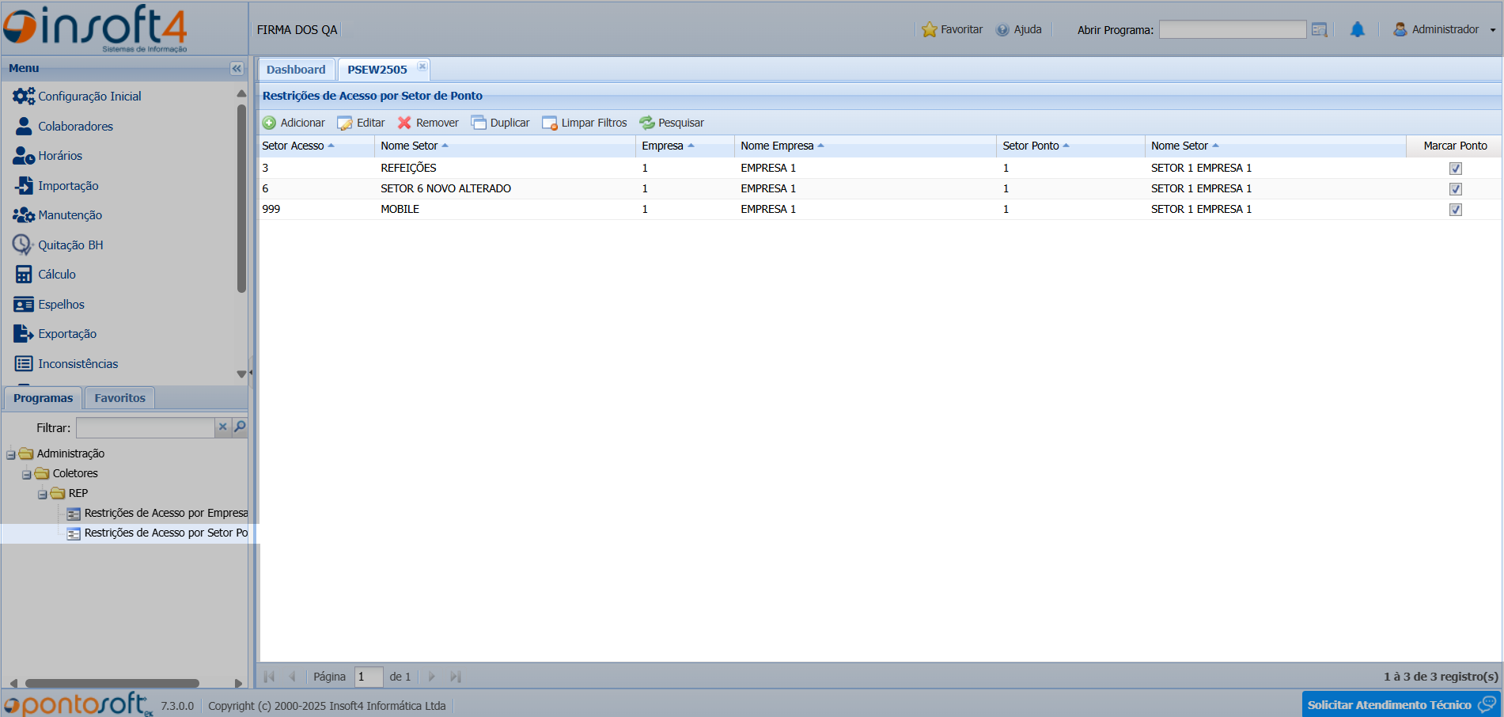The height and width of the screenshot is (717, 1504).
Task: Click the Filtrar text input field
Action: pos(145,428)
